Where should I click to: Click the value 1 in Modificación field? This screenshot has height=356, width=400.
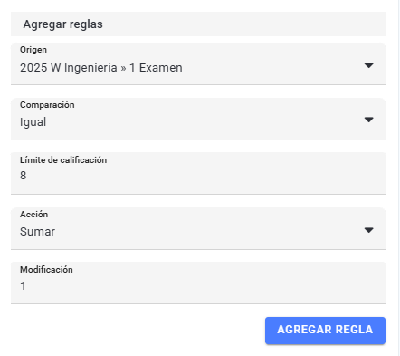point(23,286)
